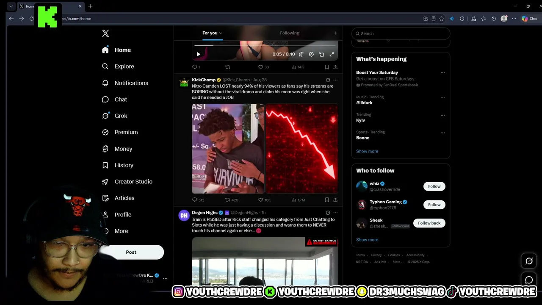The image size is (542, 305).
Task: Expand the For you feed dropdown
Action: pyautogui.click(x=221, y=33)
